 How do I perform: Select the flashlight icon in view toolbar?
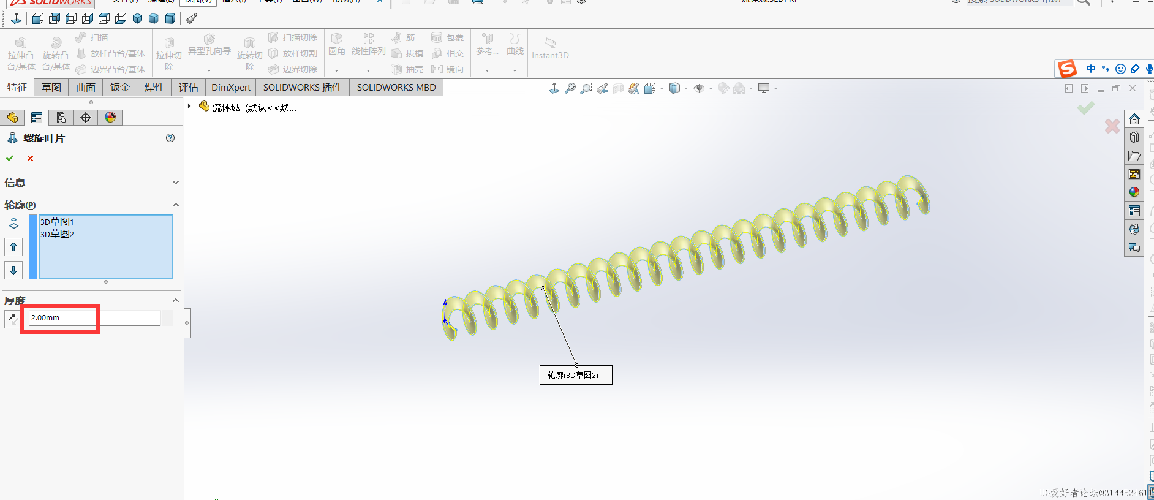pos(192,18)
